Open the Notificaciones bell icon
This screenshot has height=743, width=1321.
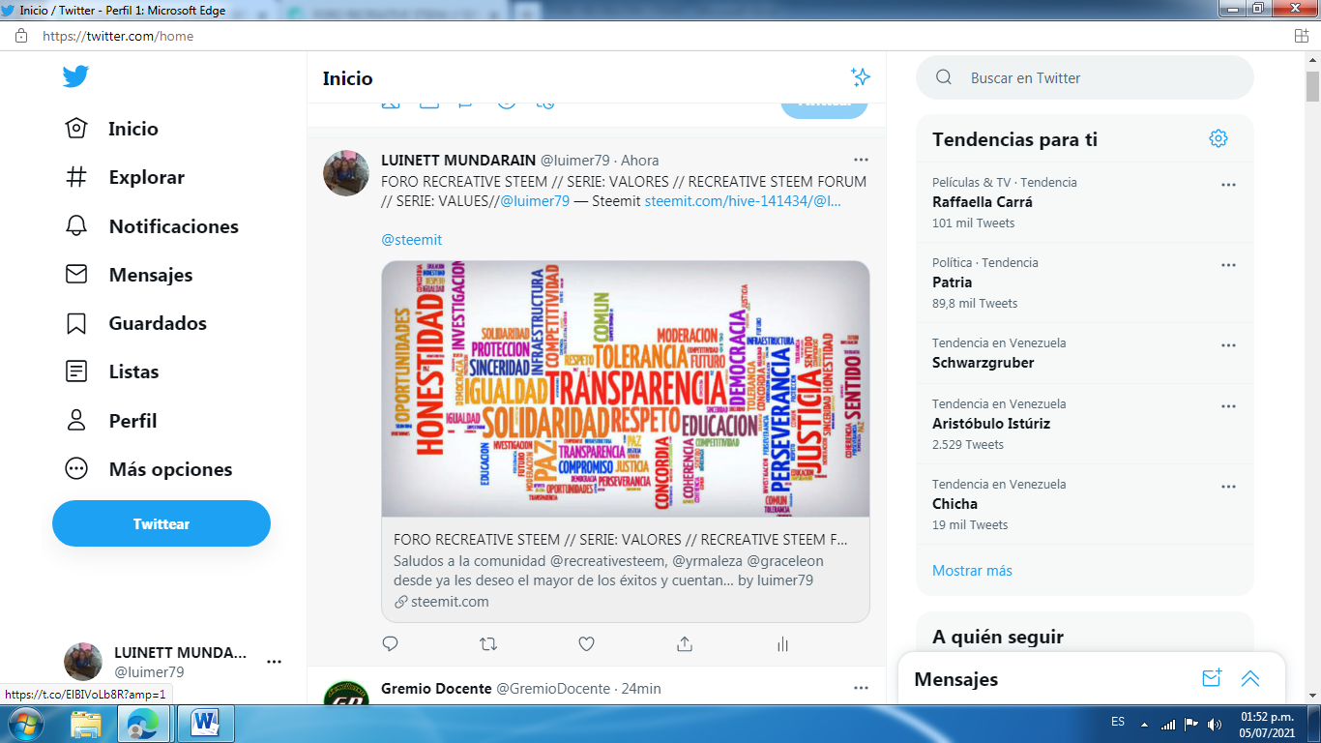76,226
